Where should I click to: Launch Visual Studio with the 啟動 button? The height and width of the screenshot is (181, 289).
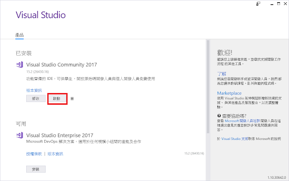[57, 98]
